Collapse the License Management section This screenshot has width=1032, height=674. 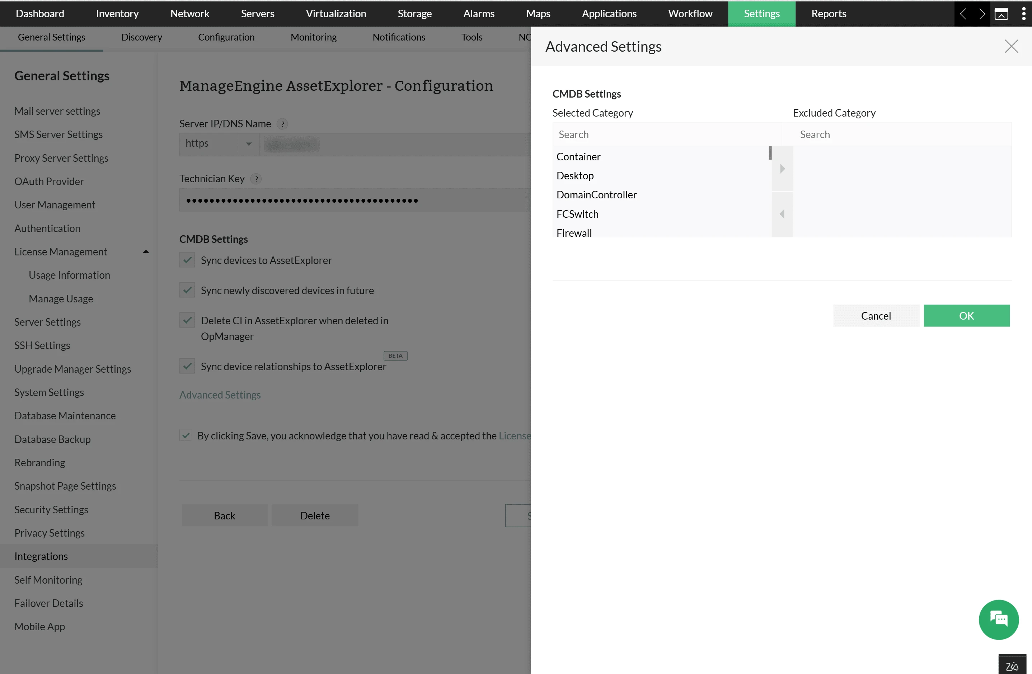146,251
